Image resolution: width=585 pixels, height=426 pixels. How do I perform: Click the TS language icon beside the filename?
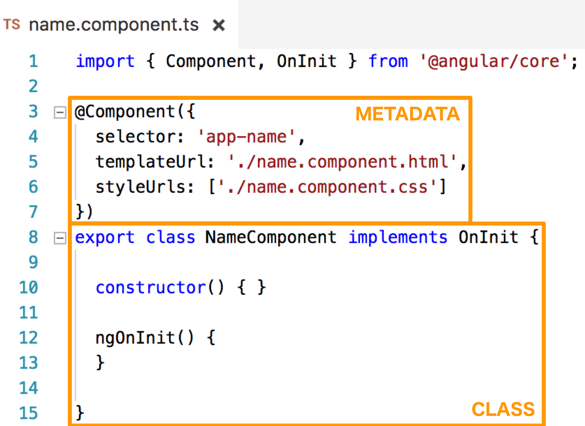12,25
